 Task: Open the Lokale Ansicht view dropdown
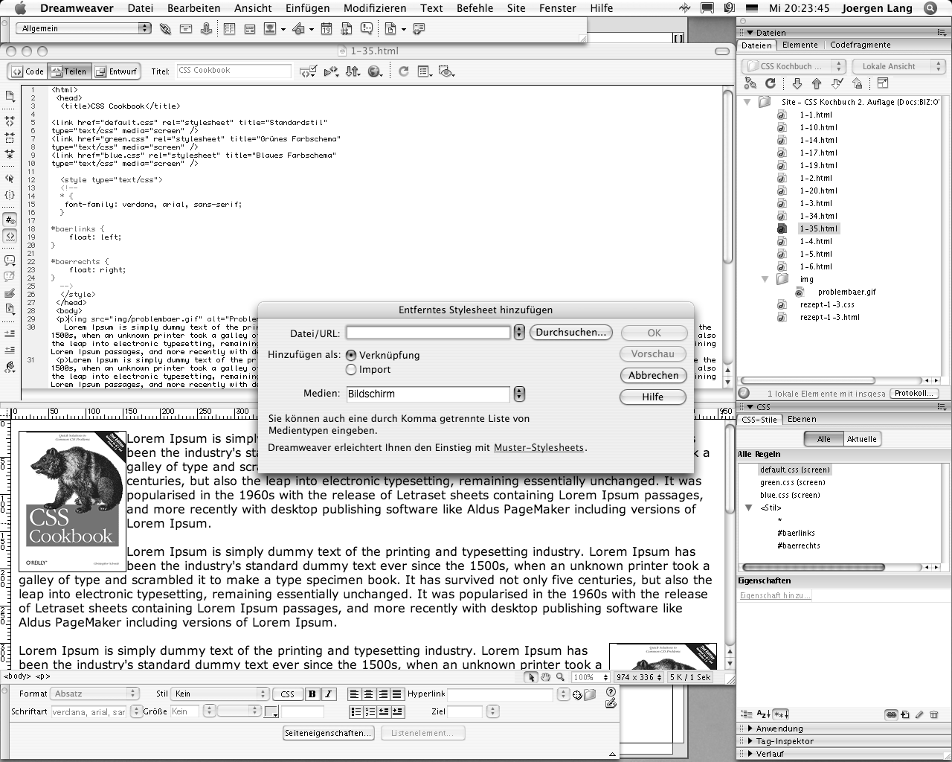(x=898, y=66)
